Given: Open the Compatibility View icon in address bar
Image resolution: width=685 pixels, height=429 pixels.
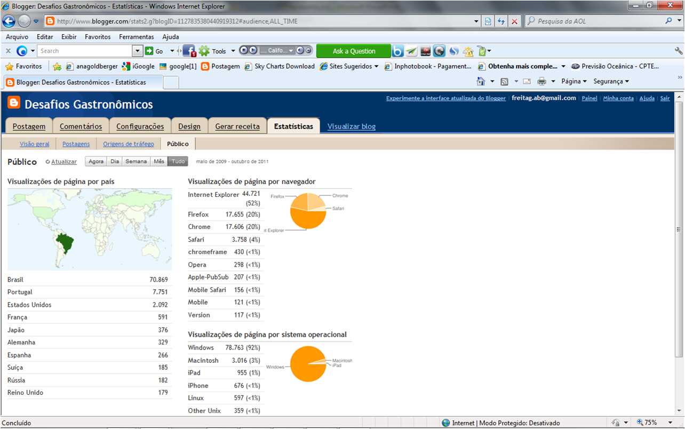Looking at the screenshot, I should coord(488,21).
